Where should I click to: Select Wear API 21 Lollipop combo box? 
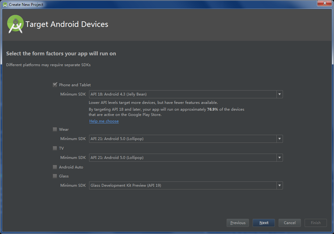186,139
